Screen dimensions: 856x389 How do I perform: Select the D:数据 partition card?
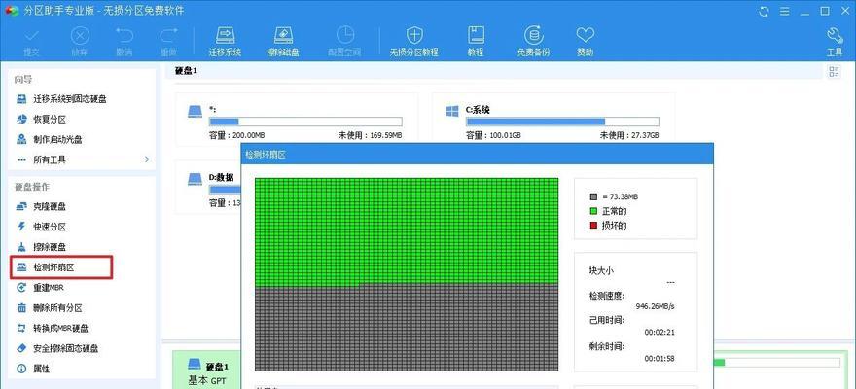(x=208, y=185)
